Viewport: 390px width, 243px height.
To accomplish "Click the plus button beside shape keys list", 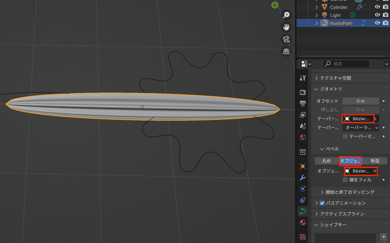I will click(x=383, y=237).
